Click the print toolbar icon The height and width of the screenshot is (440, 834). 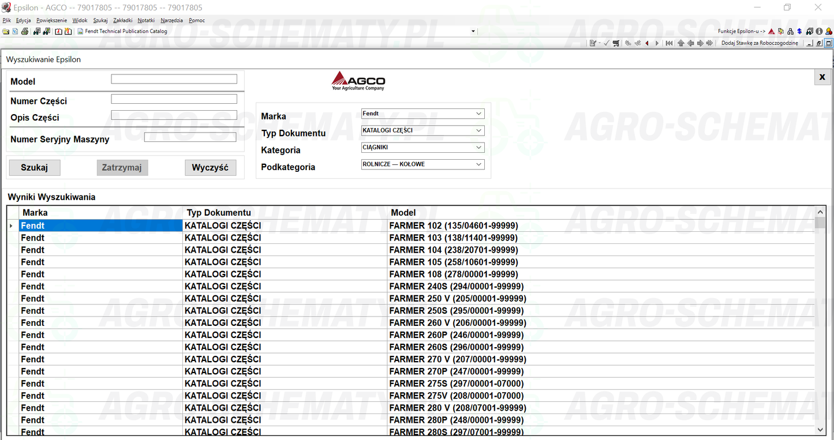point(25,31)
